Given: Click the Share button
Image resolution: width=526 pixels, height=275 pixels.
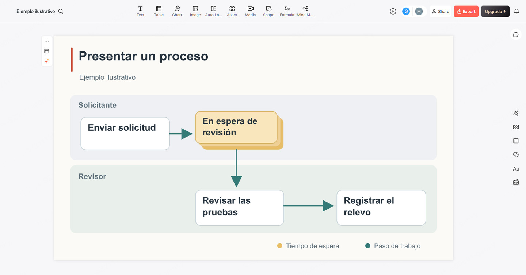Looking at the screenshot, I should click(441, 11).
